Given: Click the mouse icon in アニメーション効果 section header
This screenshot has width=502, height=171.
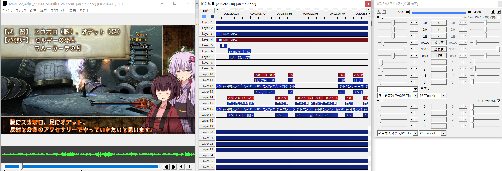Looking at the screenshot, I should click(382, 101).
